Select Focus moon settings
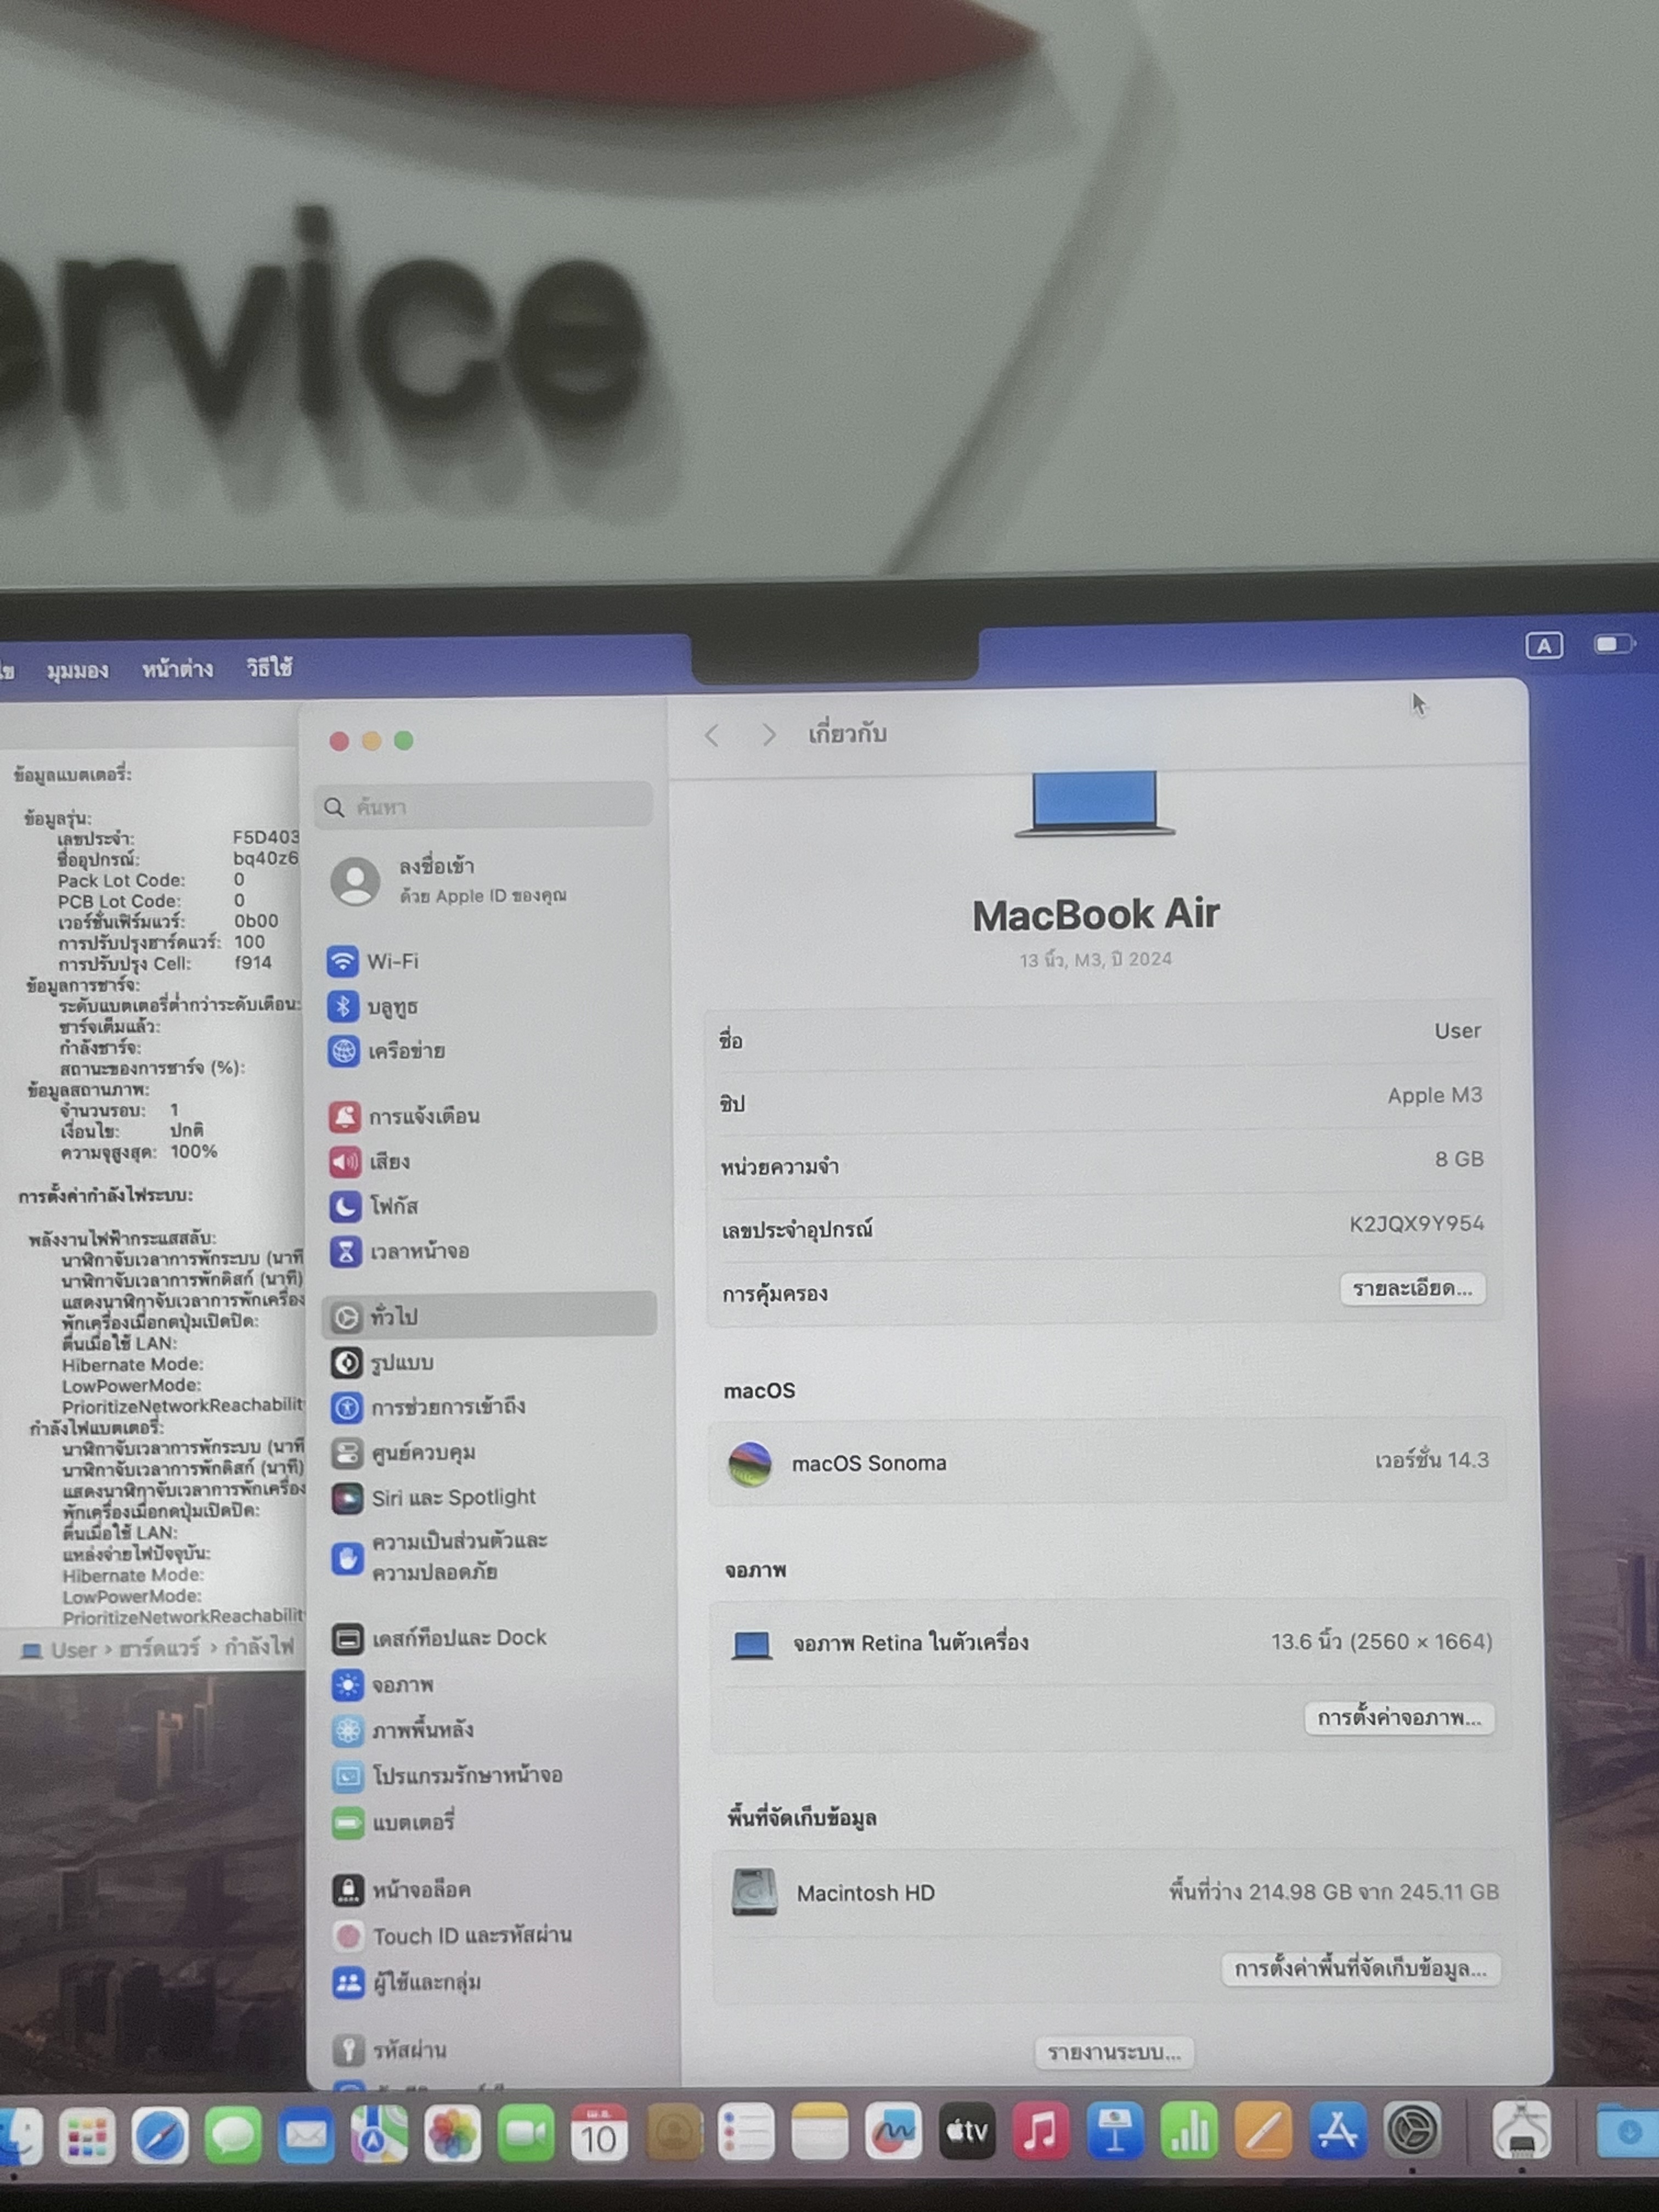Image resolution: width=1659 pixels, height=2212 pixels. click(x=392, y=1206)
